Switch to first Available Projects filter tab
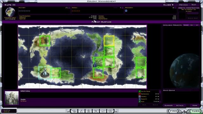This screenshot has height=114, width=203. click(186, 25)
